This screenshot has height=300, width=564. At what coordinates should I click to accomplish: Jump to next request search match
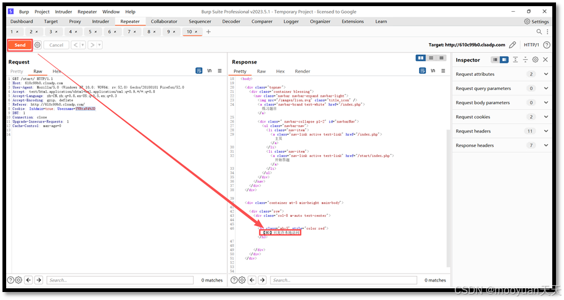(39, 280)
